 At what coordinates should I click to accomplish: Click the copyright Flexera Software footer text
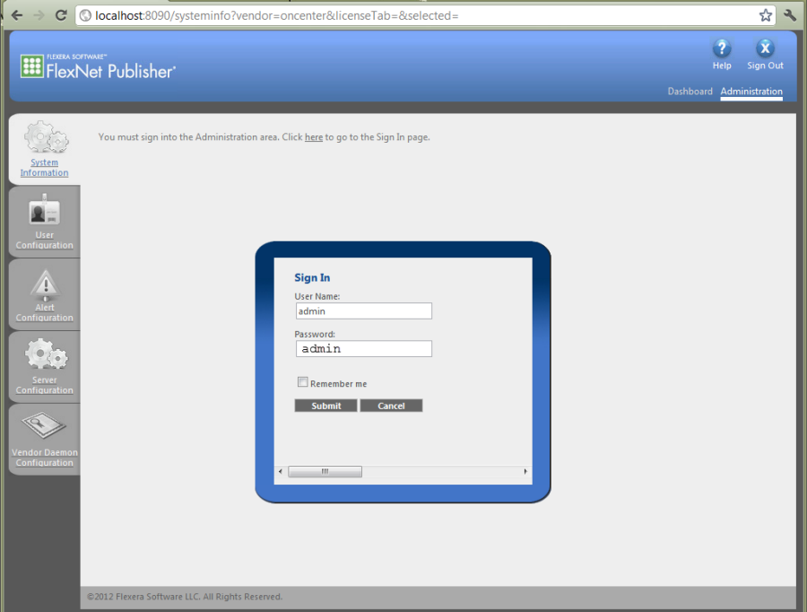coord(185,597)
